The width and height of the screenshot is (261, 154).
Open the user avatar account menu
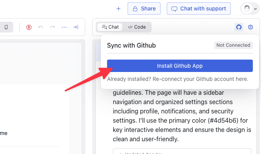pos(250,9)
